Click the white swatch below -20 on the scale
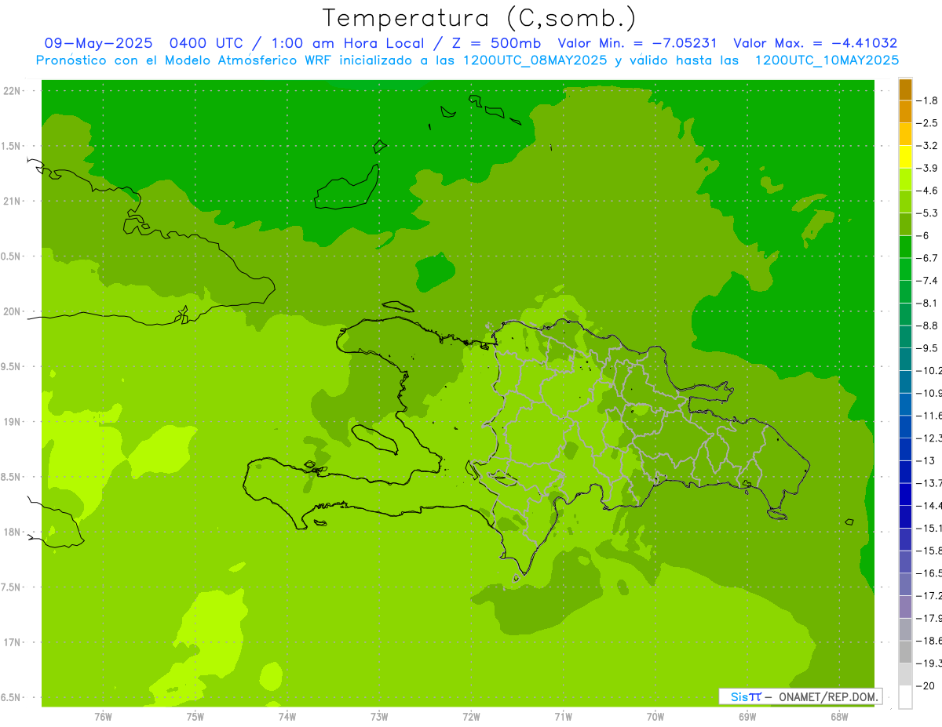Viewport: 942px width, 727px height. point(905,696)
